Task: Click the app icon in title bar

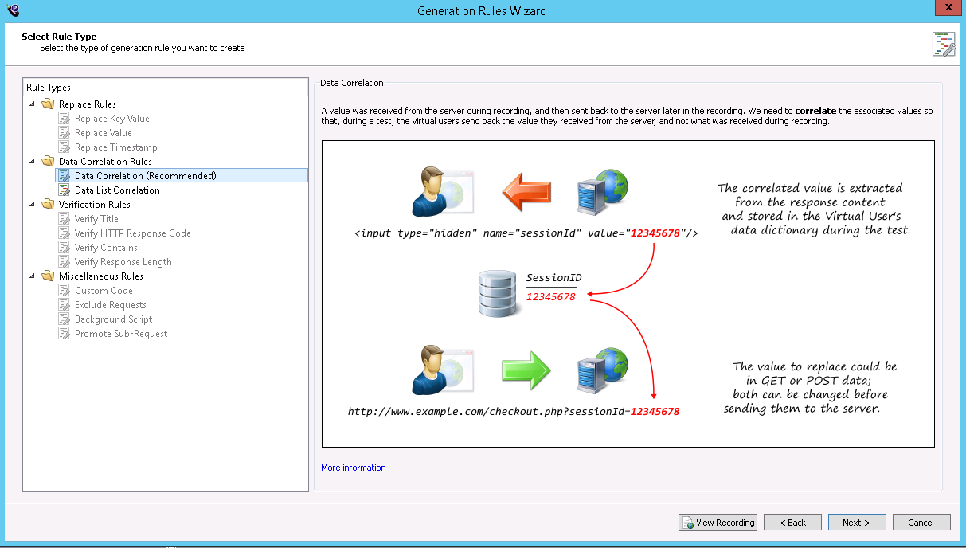Action: click(x=12, y=10)
